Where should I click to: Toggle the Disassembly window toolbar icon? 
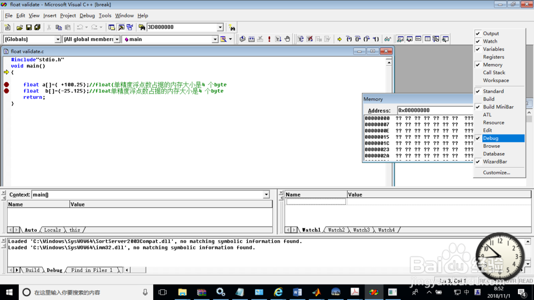tap(445, 39)
